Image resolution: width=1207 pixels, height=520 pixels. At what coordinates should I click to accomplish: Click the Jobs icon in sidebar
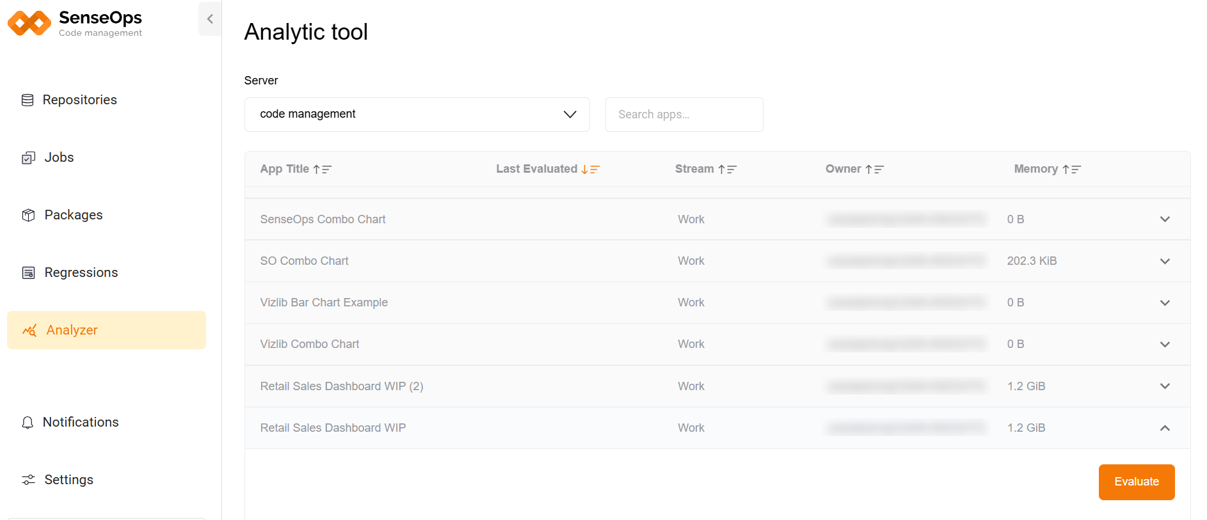(x=28, y=158)
